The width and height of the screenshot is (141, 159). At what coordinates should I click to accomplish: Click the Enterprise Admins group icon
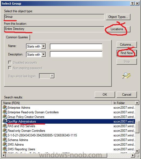5,107
